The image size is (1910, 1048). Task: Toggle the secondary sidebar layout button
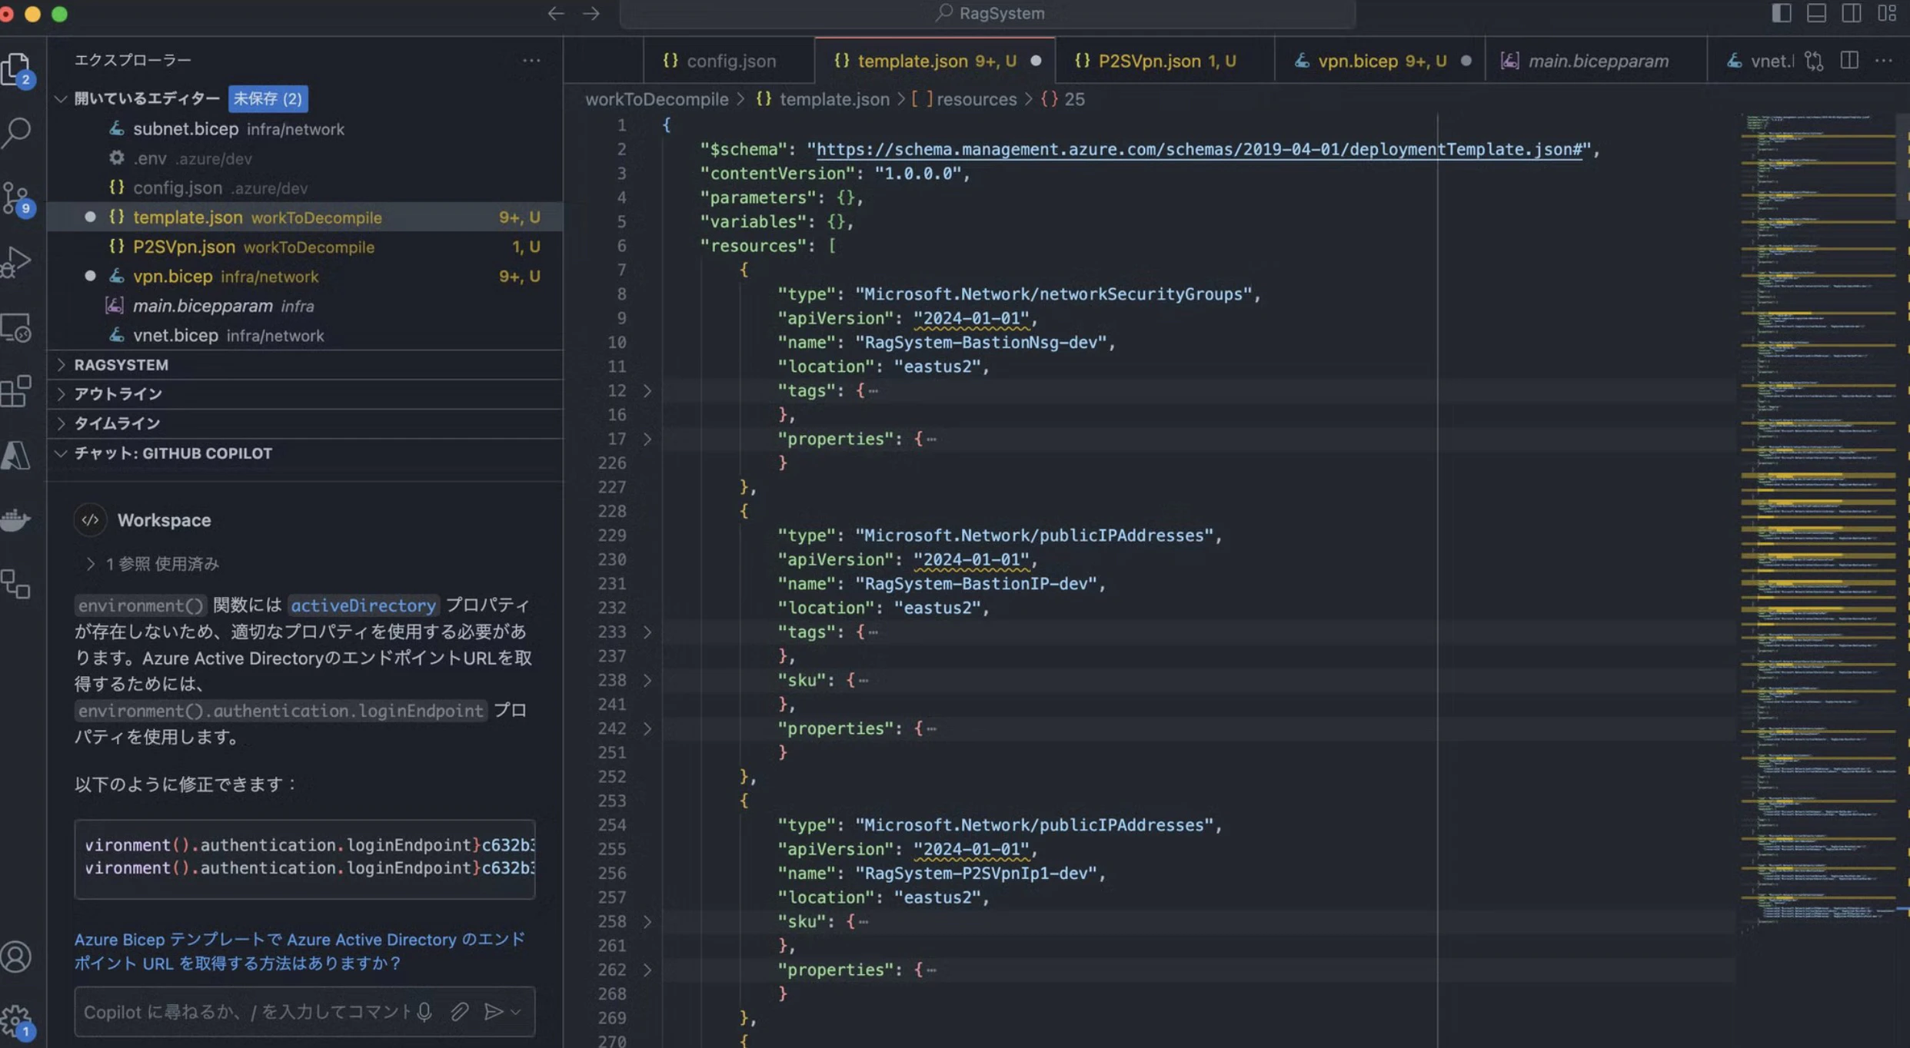point(1852,13)
